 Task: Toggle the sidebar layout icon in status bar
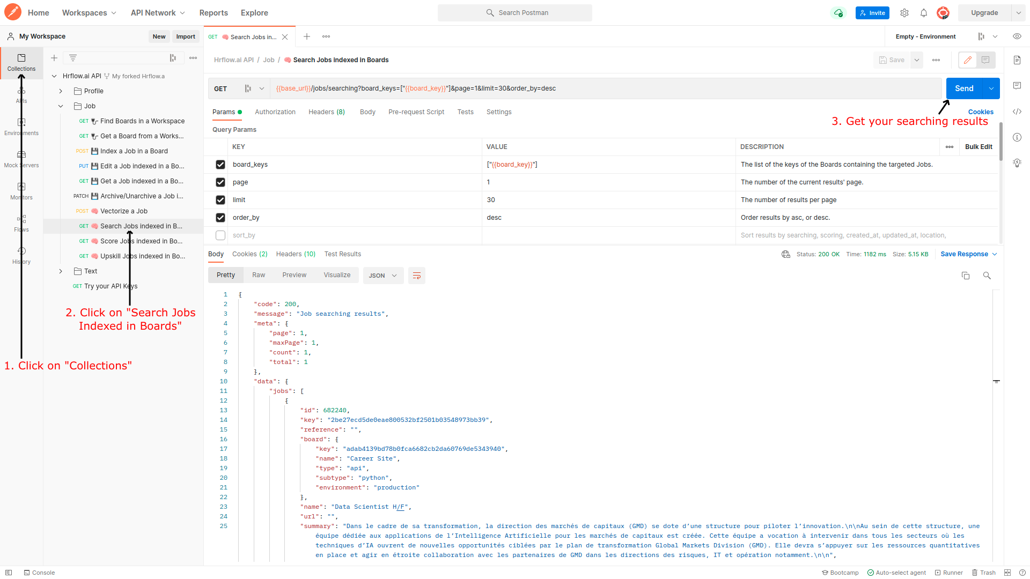pos(9,573)
